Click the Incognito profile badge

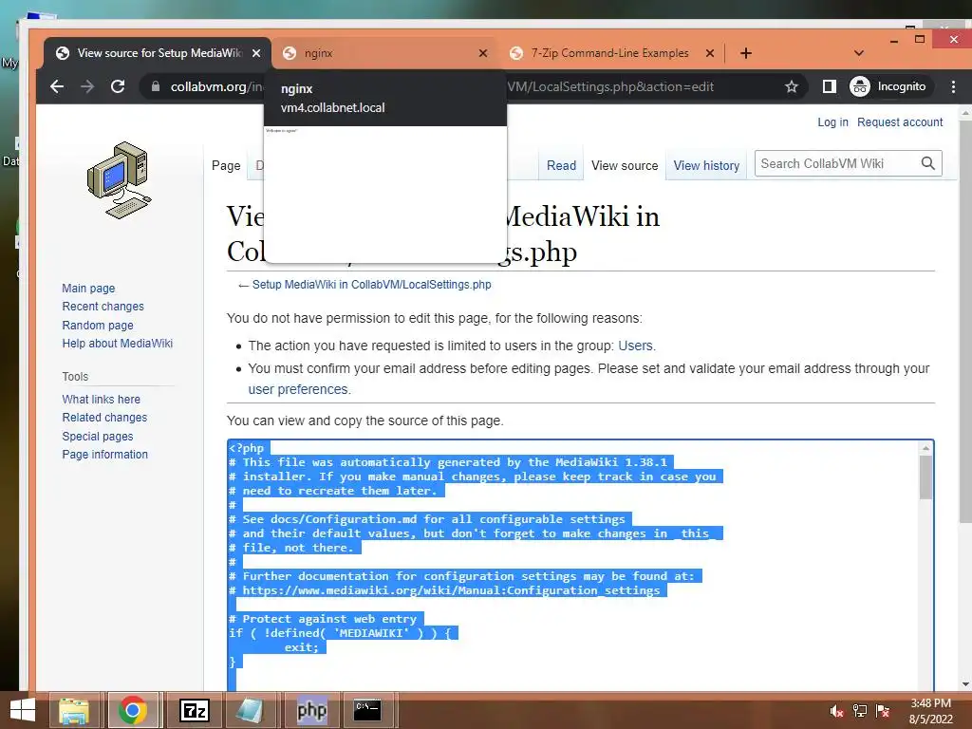(x=888, y=86)
